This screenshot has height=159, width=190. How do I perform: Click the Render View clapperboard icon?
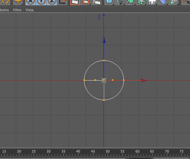point(75,2)
